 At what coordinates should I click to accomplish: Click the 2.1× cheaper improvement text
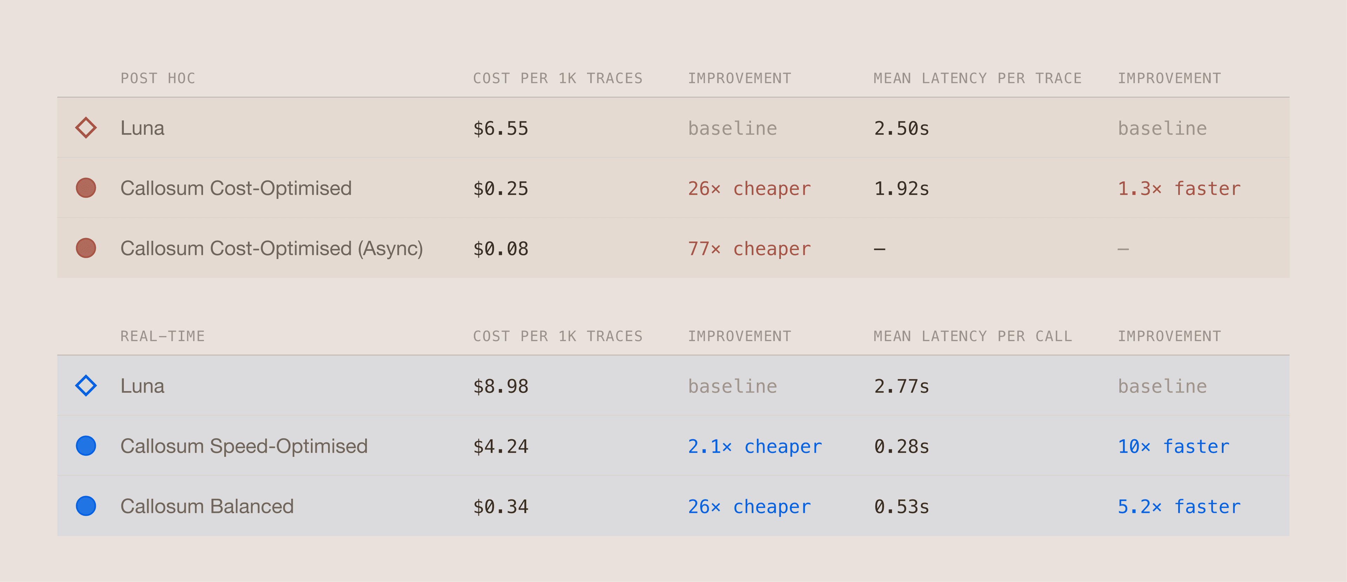755,446
